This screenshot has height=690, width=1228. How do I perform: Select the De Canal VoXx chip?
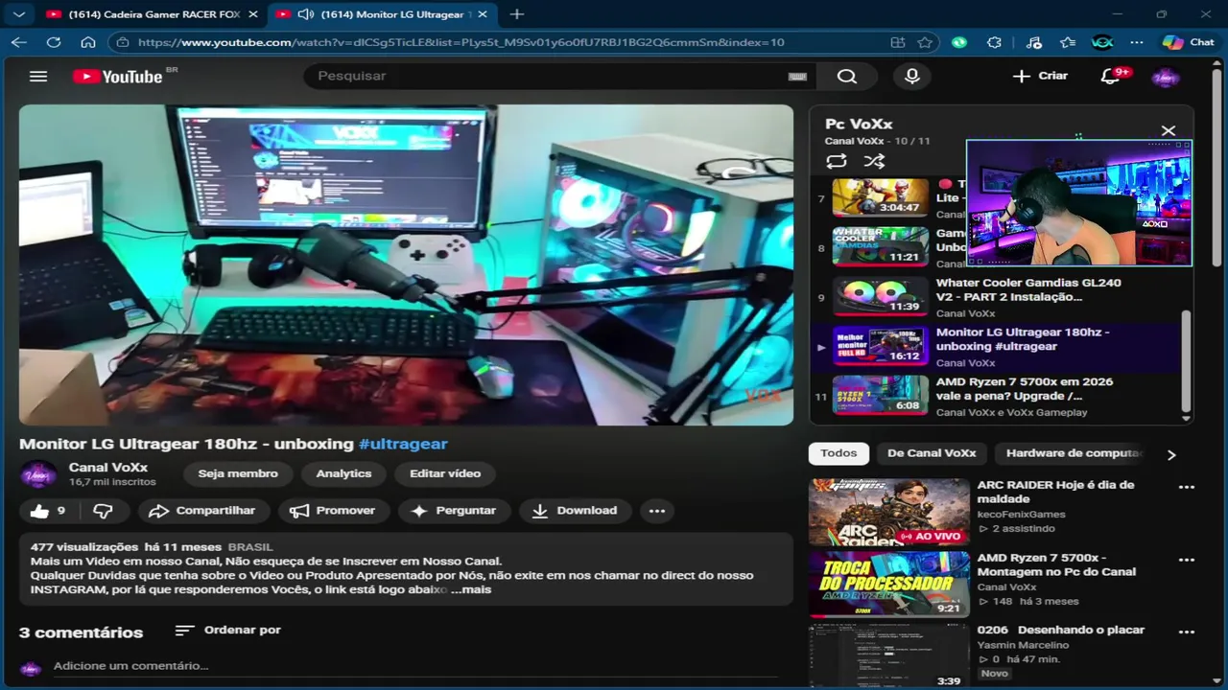coord(932,453)
